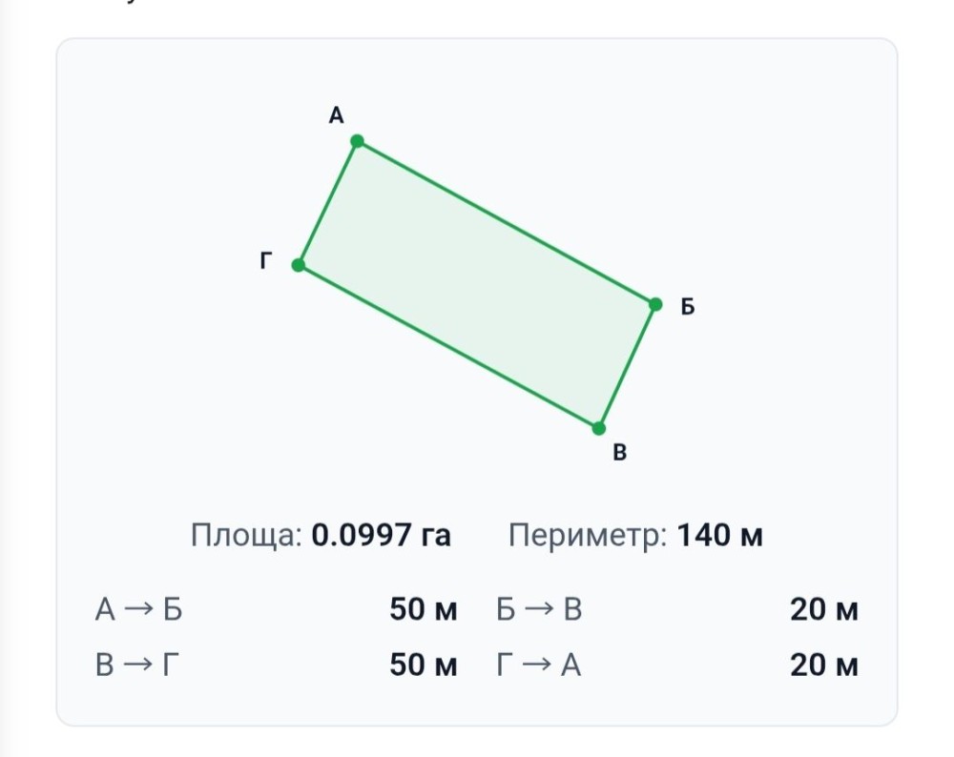Select the label letter Г beside the vertex
This screenshot has width=954, height=757.
(265, 261)
